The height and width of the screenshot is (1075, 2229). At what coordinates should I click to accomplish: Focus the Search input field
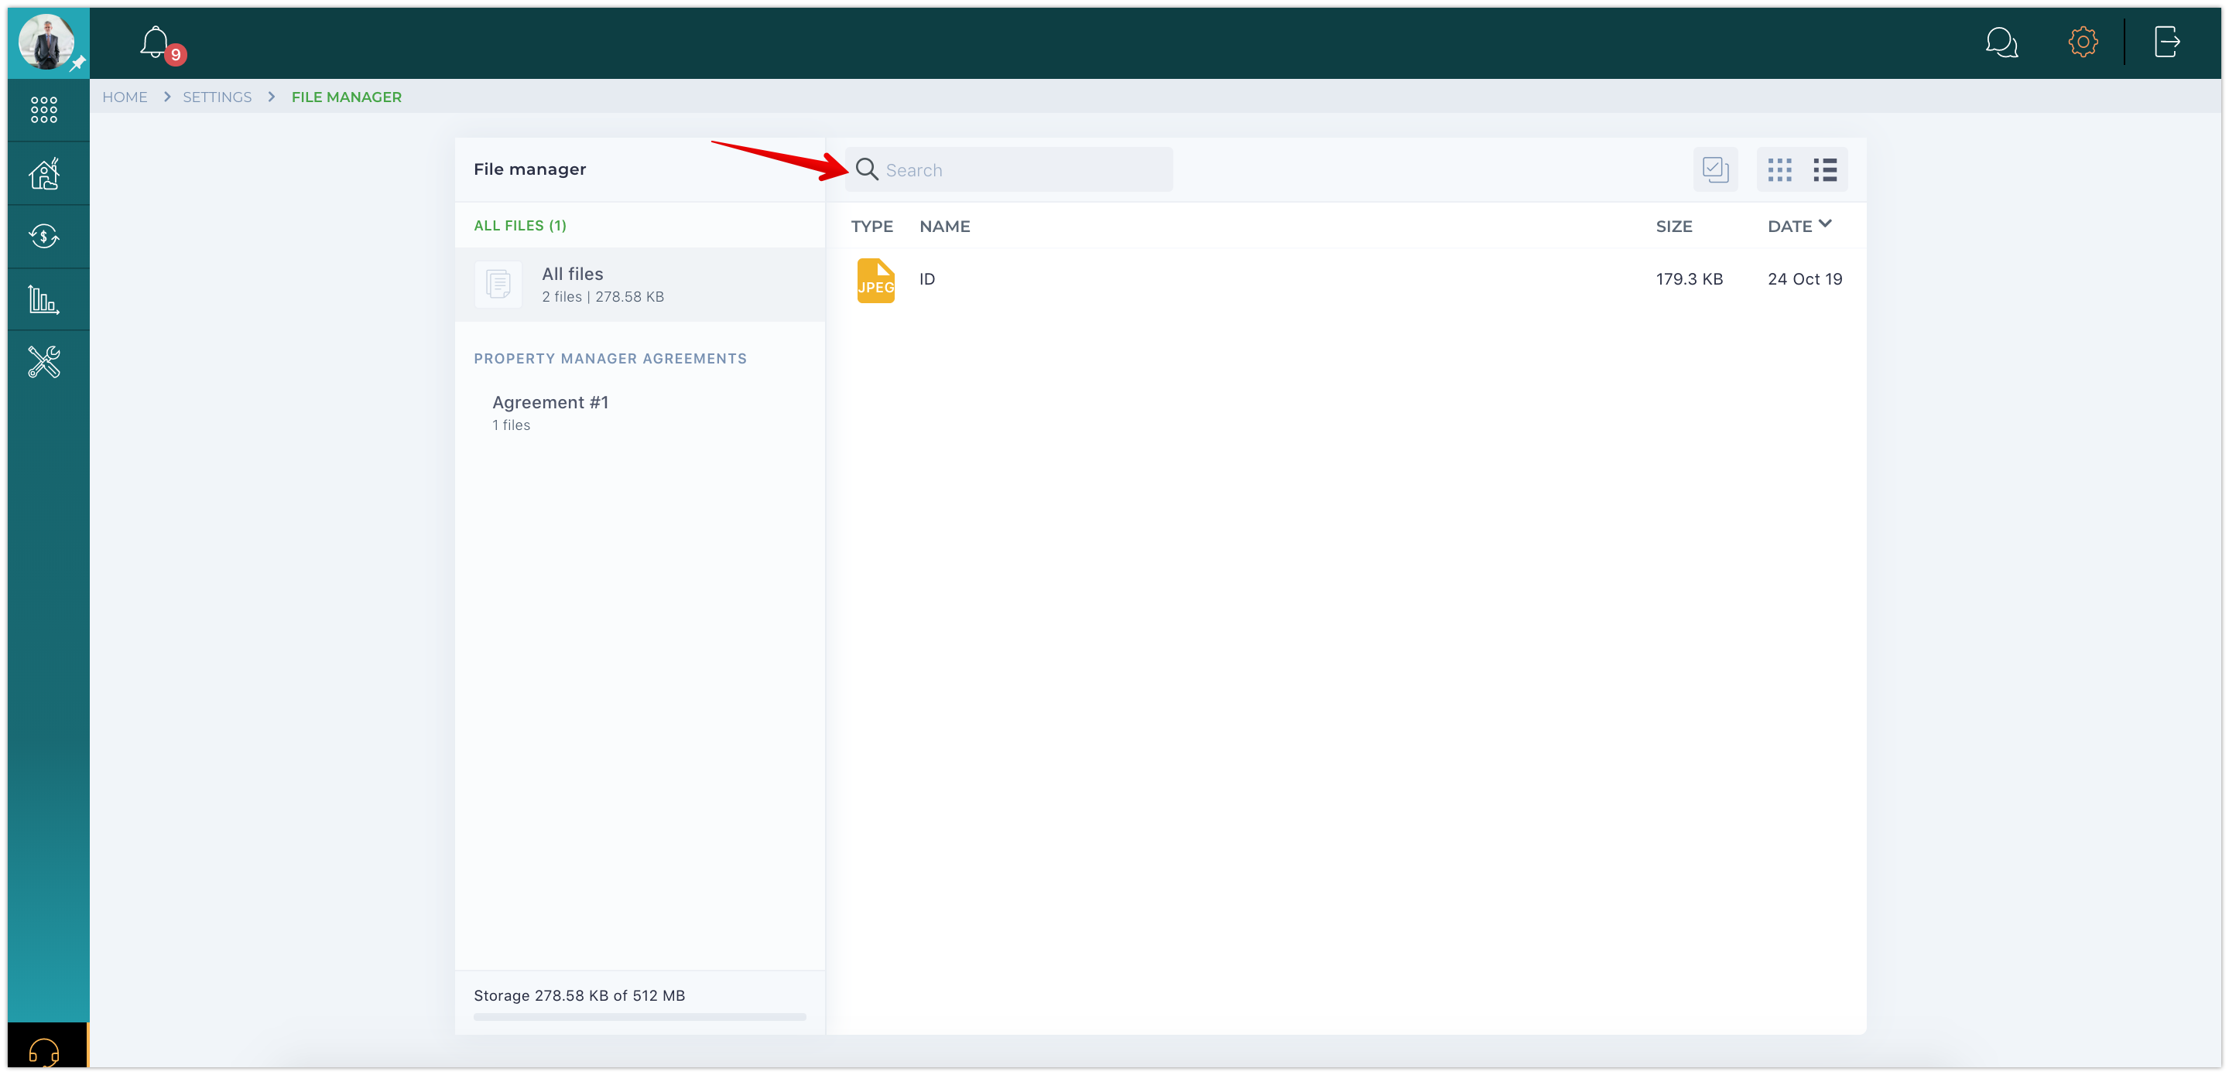(x=1009, y=169)
